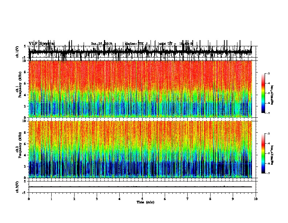288x223 pixels.
Task: Click the "-4" label on ch.1 color bar
Action: 268,83
